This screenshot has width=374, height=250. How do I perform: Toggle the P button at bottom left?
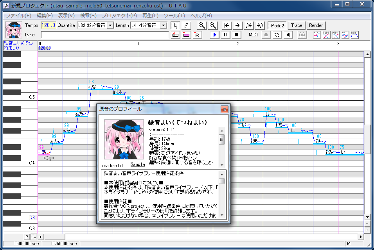27,237
